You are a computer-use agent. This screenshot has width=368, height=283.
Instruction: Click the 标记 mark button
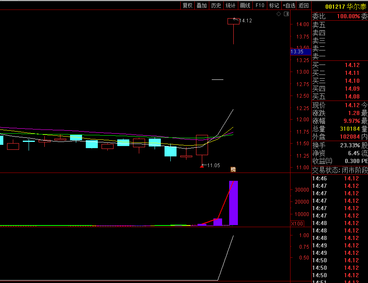point(274,6)
